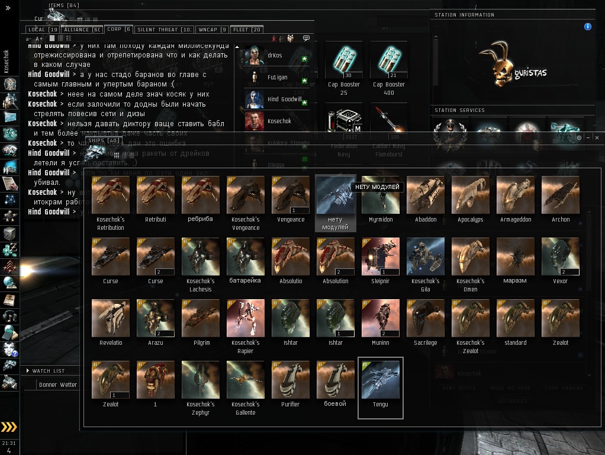Image resolution: width=605 pixels, height=455 pixels.
Task: Open People and Places magnifier icon
Action: 9,101
